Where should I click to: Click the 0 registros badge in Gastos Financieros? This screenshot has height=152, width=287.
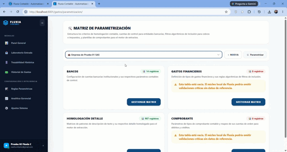[256, 72]
